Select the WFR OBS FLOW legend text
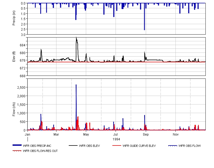Image resolution: width=214 pixels, height=168 pixels. pyautogui.click(x=189, y=146)
